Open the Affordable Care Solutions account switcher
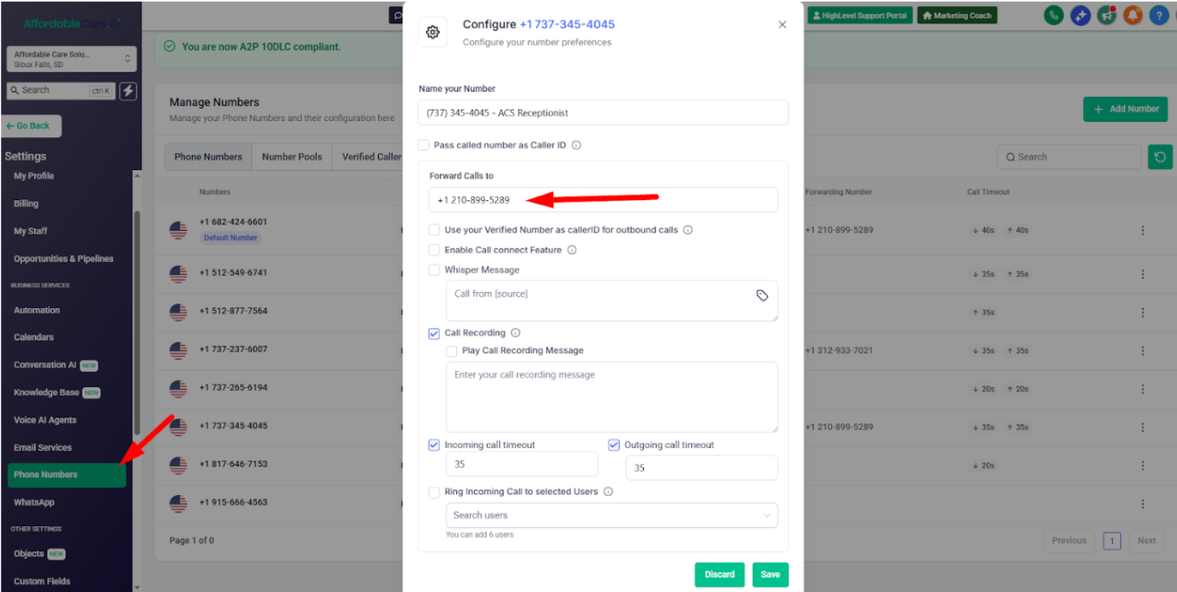The height and width of the screenshot is (592, 1177). tap(71, 60)
